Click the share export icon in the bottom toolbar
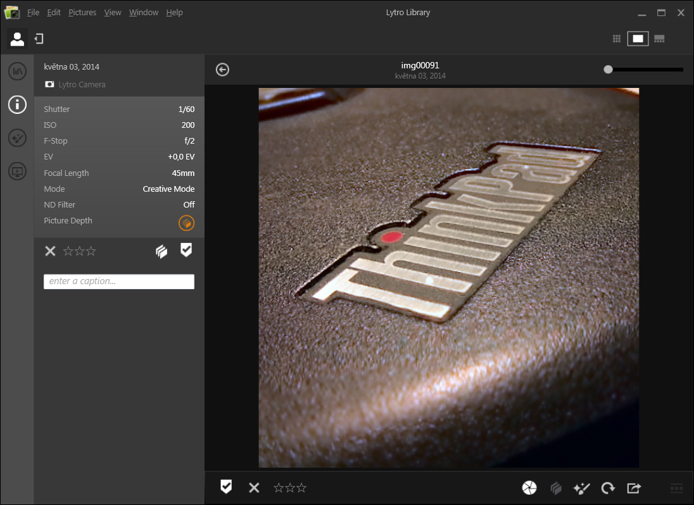 pyautogui.click(x=634, y=488)
